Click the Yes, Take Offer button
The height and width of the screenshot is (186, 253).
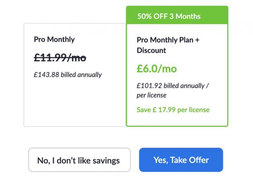(x=181, y=160)
